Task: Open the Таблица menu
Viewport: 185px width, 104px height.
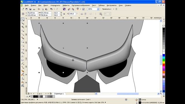Action: pyautogui.click(x=101, y=5)
